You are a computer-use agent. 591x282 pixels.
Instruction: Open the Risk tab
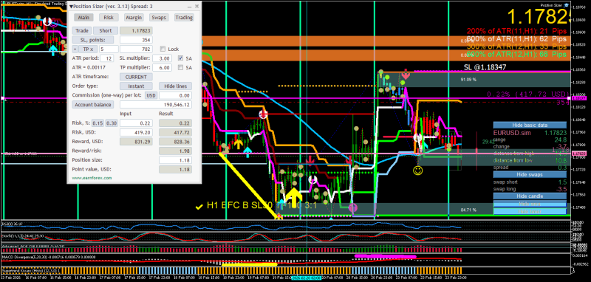tap(109, 17)
